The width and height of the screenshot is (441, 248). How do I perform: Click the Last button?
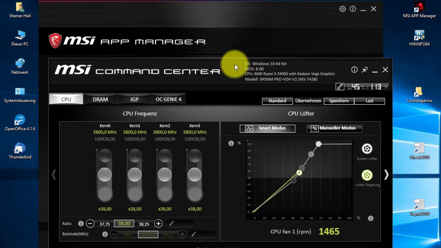(x=369, y=101)
